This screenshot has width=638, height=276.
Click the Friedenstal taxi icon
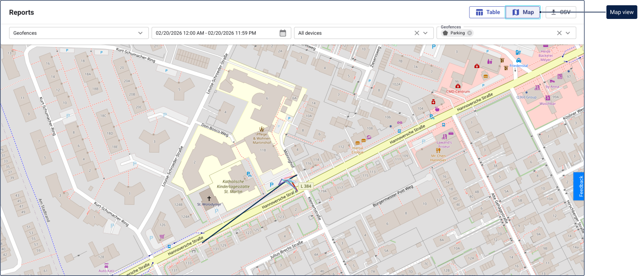point(519,60)
